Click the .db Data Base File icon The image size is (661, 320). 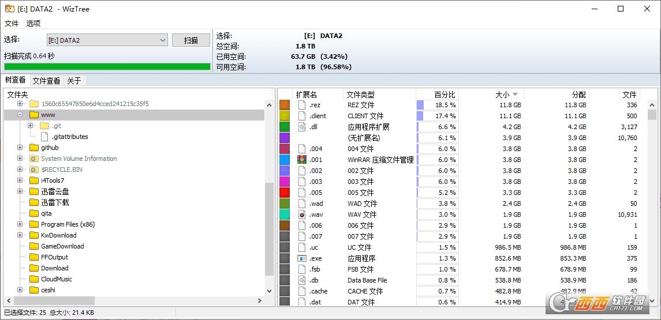[x=301, y=280]
